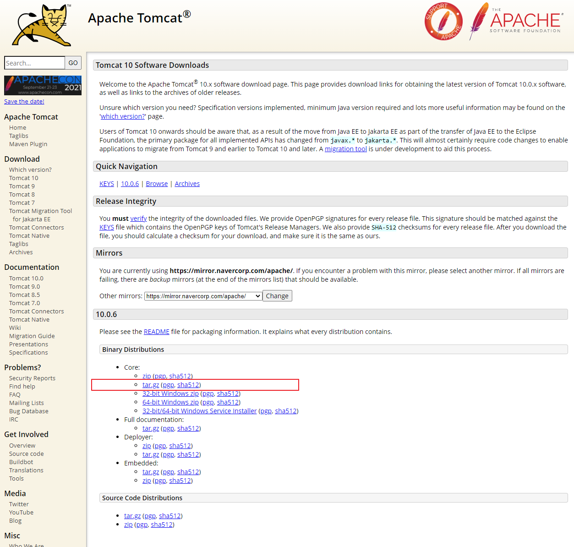This screenshot has height=547, width=574.
Task: Open Security Reports sidebar link
Action: click(32, 378)
